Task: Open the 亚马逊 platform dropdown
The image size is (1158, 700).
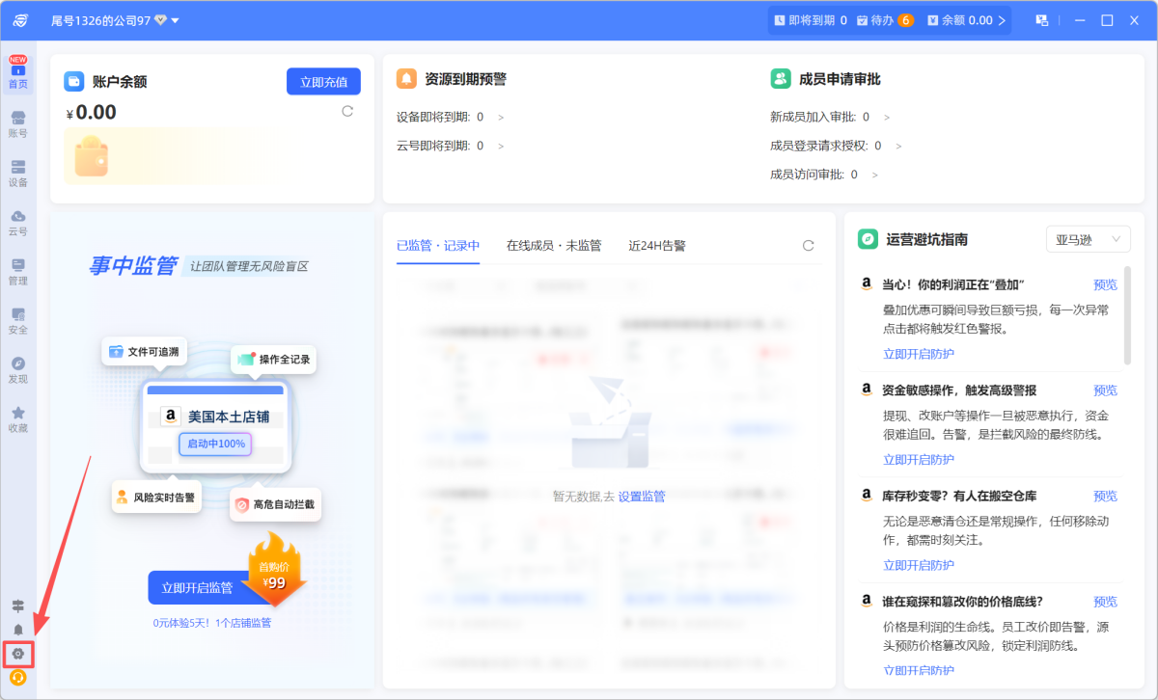Action: pyautogui.click(x=1088, y=238)
